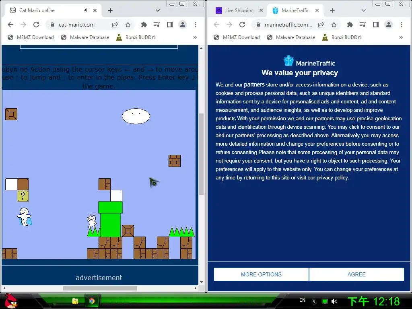Click the Angry Birds start button

[11, 301]
